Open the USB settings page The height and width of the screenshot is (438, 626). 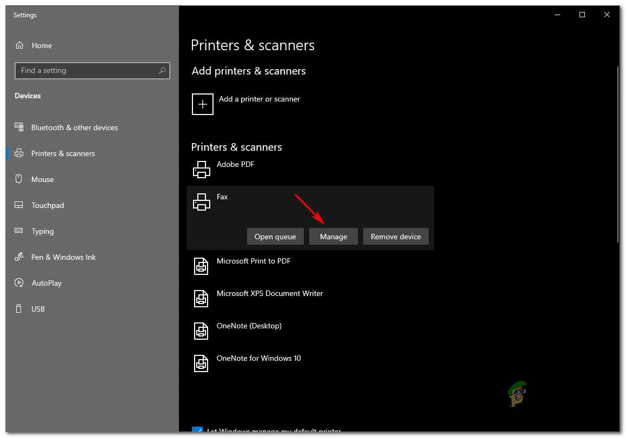tap(38, 309)
